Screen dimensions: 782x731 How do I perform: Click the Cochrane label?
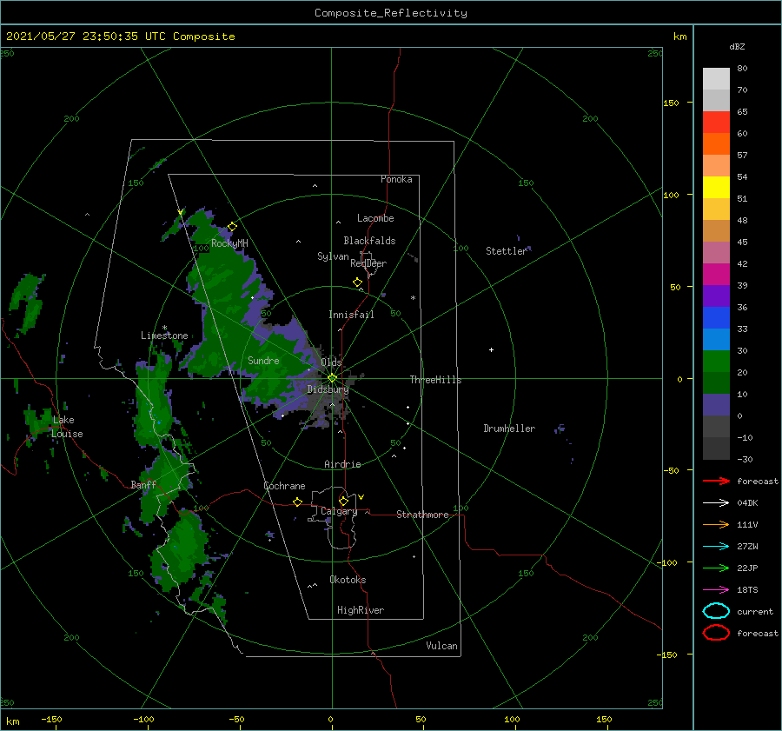coord(284,486)
